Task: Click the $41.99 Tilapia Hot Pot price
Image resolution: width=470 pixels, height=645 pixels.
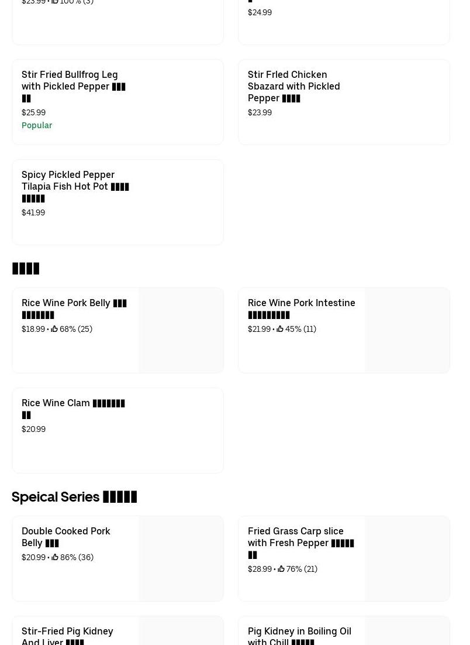Action: (33, 212)
